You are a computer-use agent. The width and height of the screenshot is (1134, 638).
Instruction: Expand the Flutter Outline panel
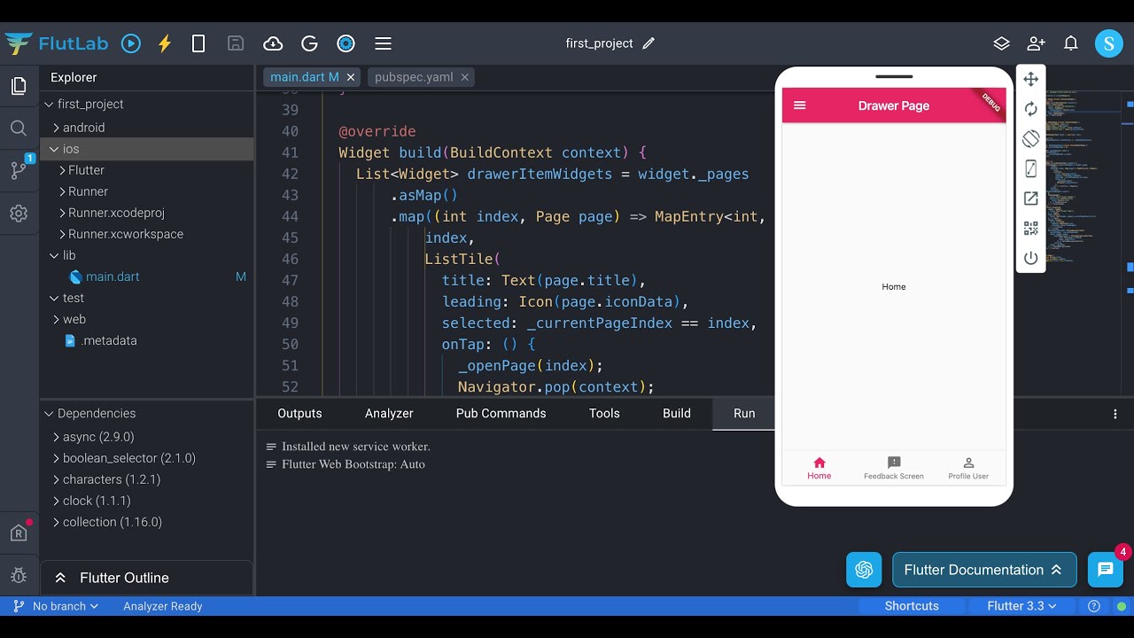click(147, 578)
